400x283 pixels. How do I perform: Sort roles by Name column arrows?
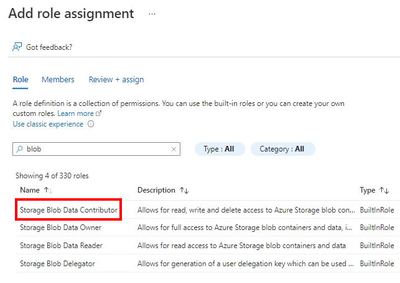(x=48, y=190)
